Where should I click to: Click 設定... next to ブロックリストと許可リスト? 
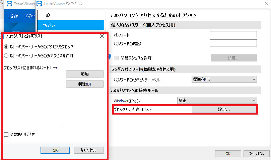pyautogui.click(x=224, y=110)
